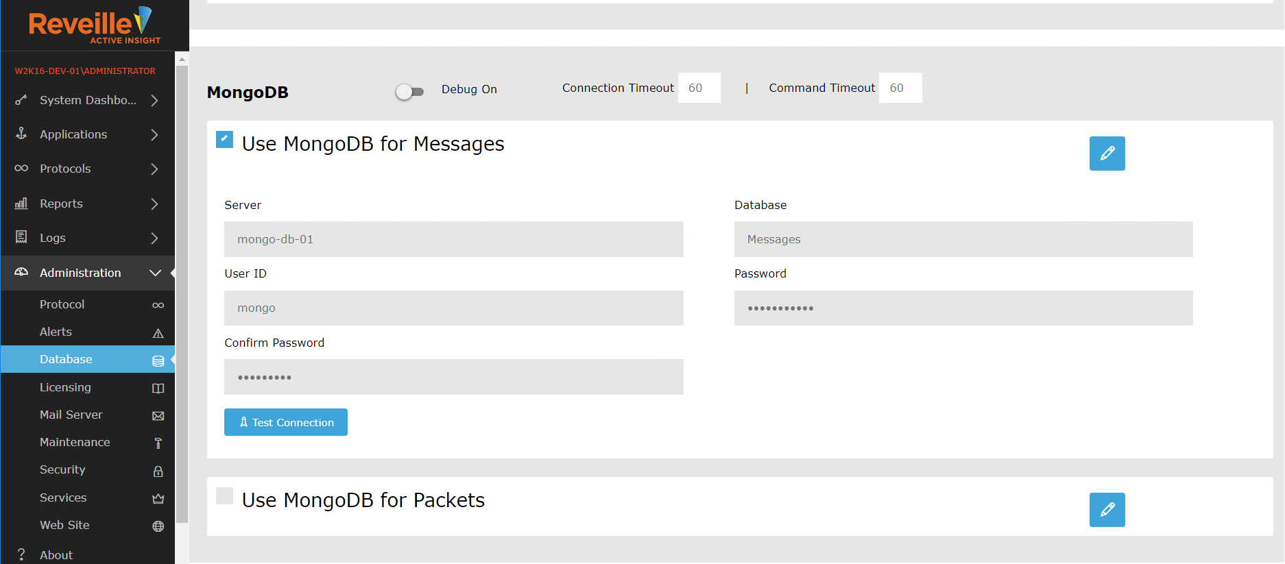Click the System Dashboard sidebar icon

(x=21, y=100)
